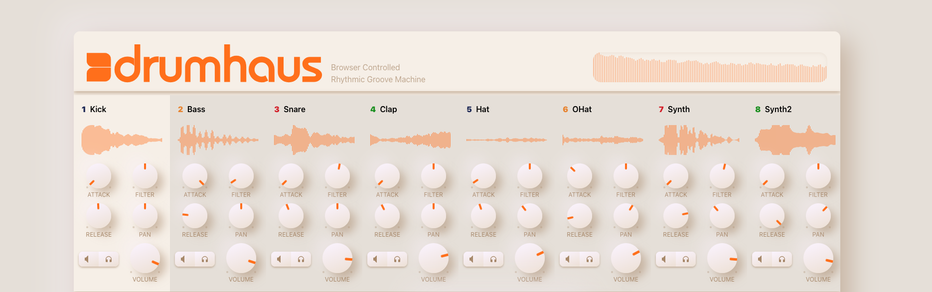Solo the Kick track with headphones icon
Image resolution: width=932 pixels, height=292 pixels.
[x=109, y=259]
